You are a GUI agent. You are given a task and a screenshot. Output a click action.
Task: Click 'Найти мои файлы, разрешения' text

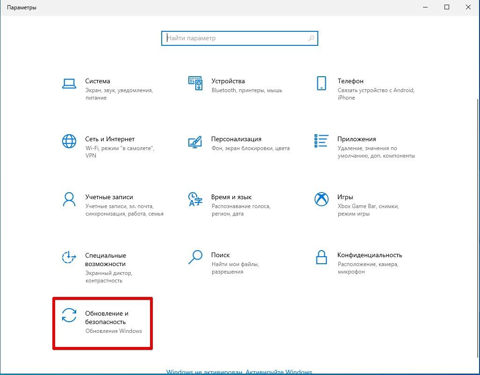235,268
